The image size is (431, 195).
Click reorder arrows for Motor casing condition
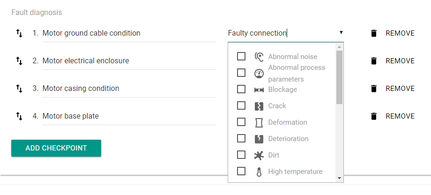point(19,89)
